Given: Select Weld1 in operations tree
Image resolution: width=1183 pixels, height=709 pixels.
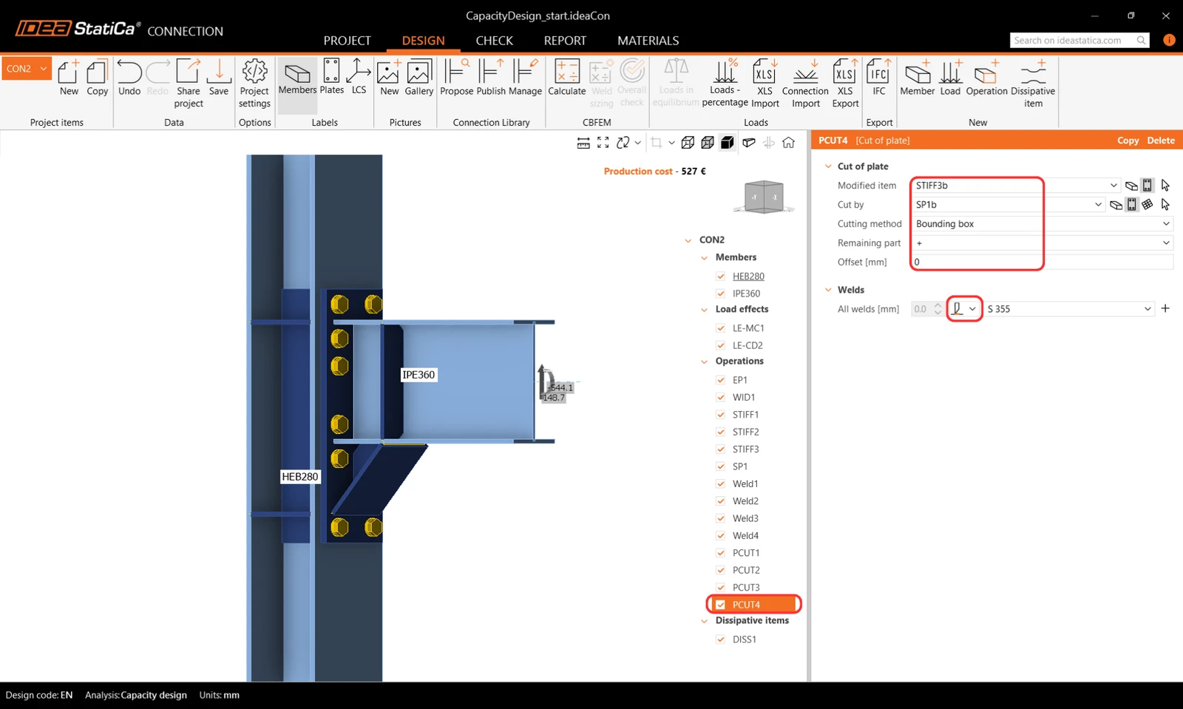Looking at the screenshot, I should (x=745, y=484).
